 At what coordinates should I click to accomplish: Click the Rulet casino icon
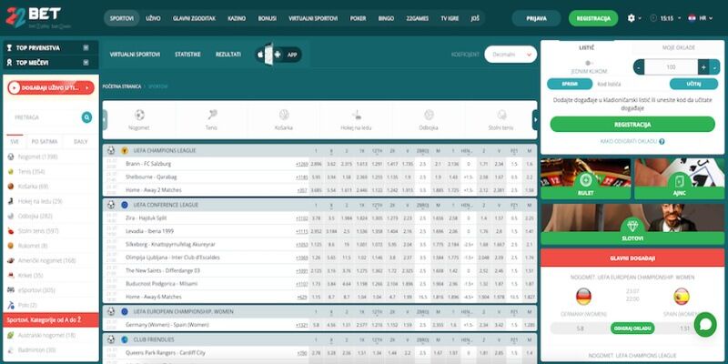pyautogui.click(x=585, y=179)
